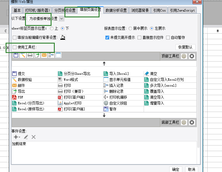Choose sheet tab position 上 radio

tap(52, 29)
